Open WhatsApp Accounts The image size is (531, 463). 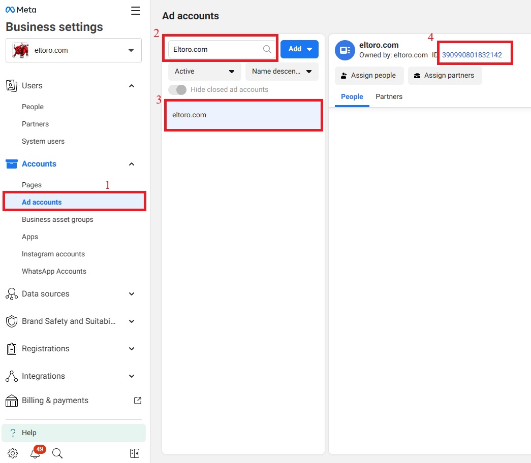54,271
